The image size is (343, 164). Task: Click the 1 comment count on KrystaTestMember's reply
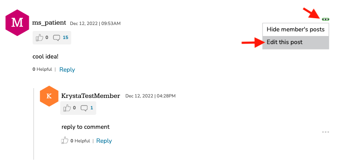[92, 108]
